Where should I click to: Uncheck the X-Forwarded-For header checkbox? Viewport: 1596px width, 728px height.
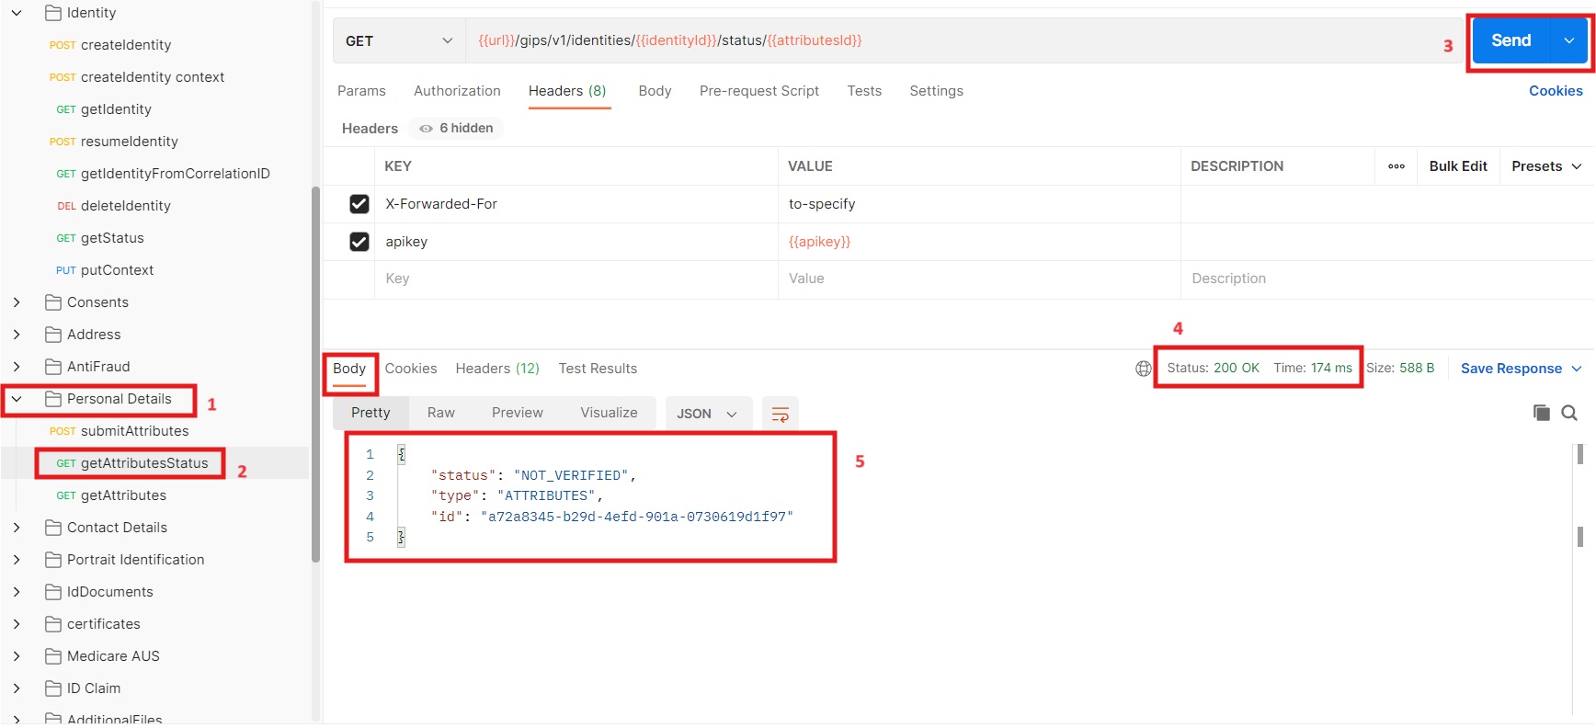pos(359,204)
